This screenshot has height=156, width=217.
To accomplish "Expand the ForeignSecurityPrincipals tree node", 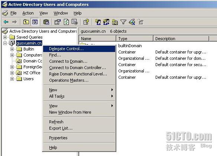I will coord(12,67).
